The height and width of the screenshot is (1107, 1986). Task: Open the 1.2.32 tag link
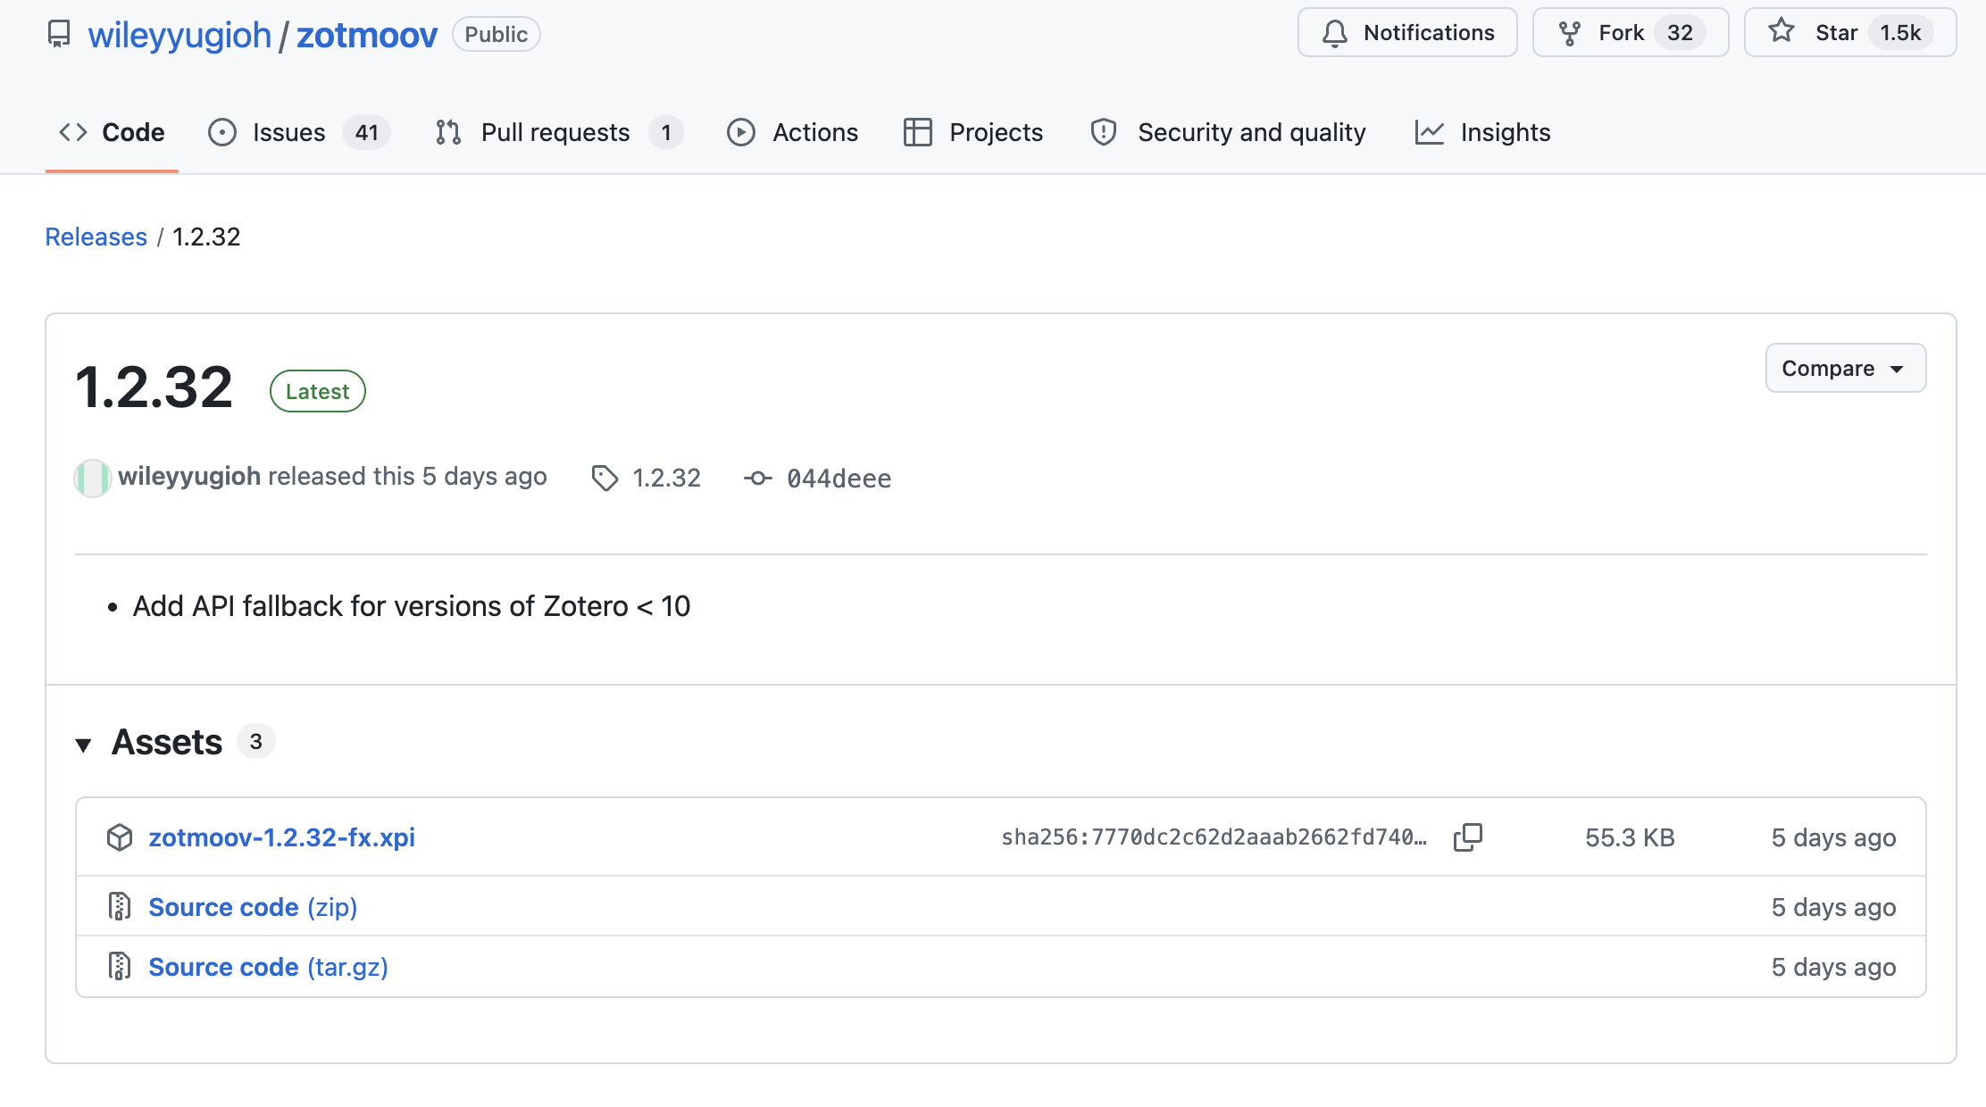point(666,479)
